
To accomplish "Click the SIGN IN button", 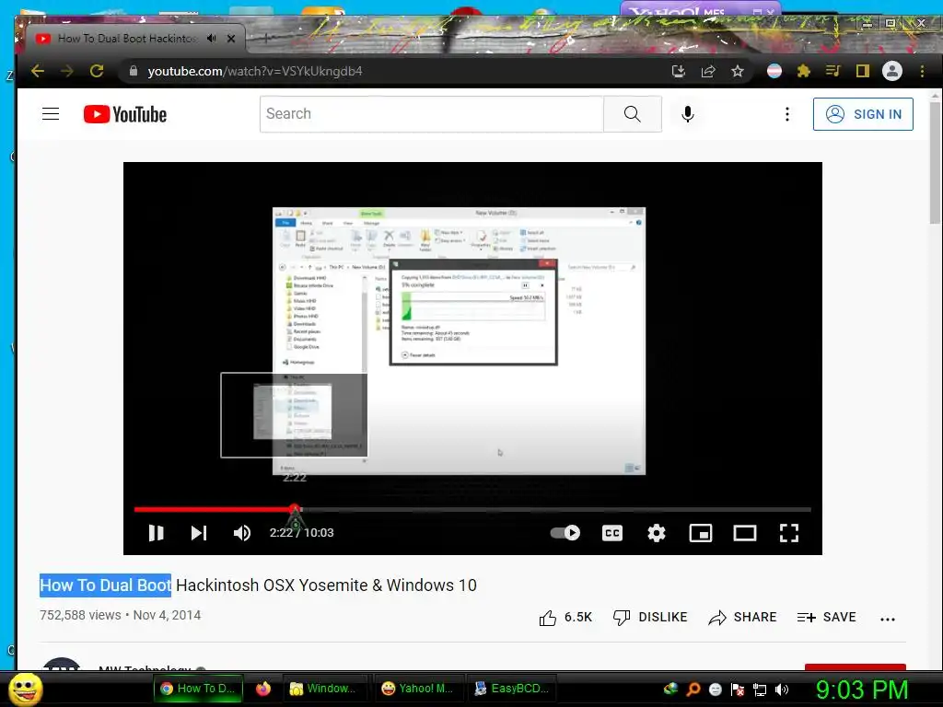I will pyautogui.click(x=863, y=114).
